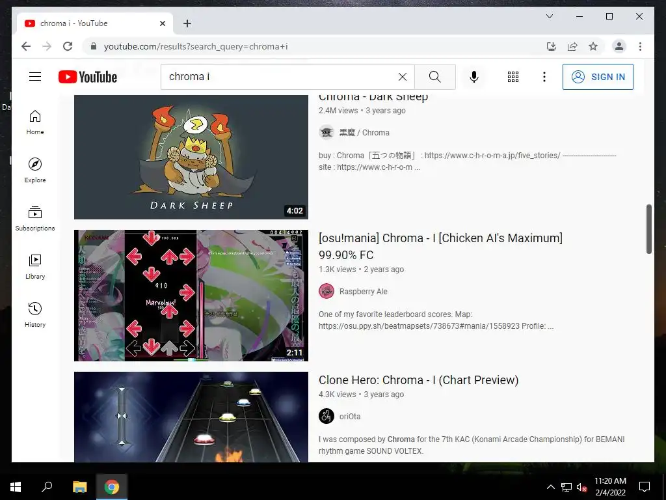Click the muted volume tray icon
Screen dimensions: 666x500
[581, 487]
